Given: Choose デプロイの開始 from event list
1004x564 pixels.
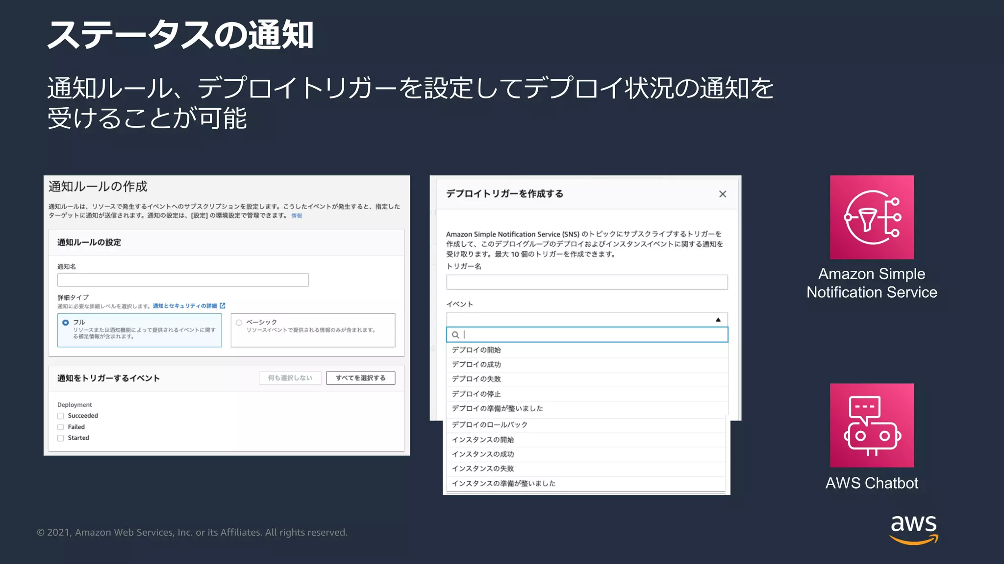Looking at the screenshot, I should pos(587,350).
